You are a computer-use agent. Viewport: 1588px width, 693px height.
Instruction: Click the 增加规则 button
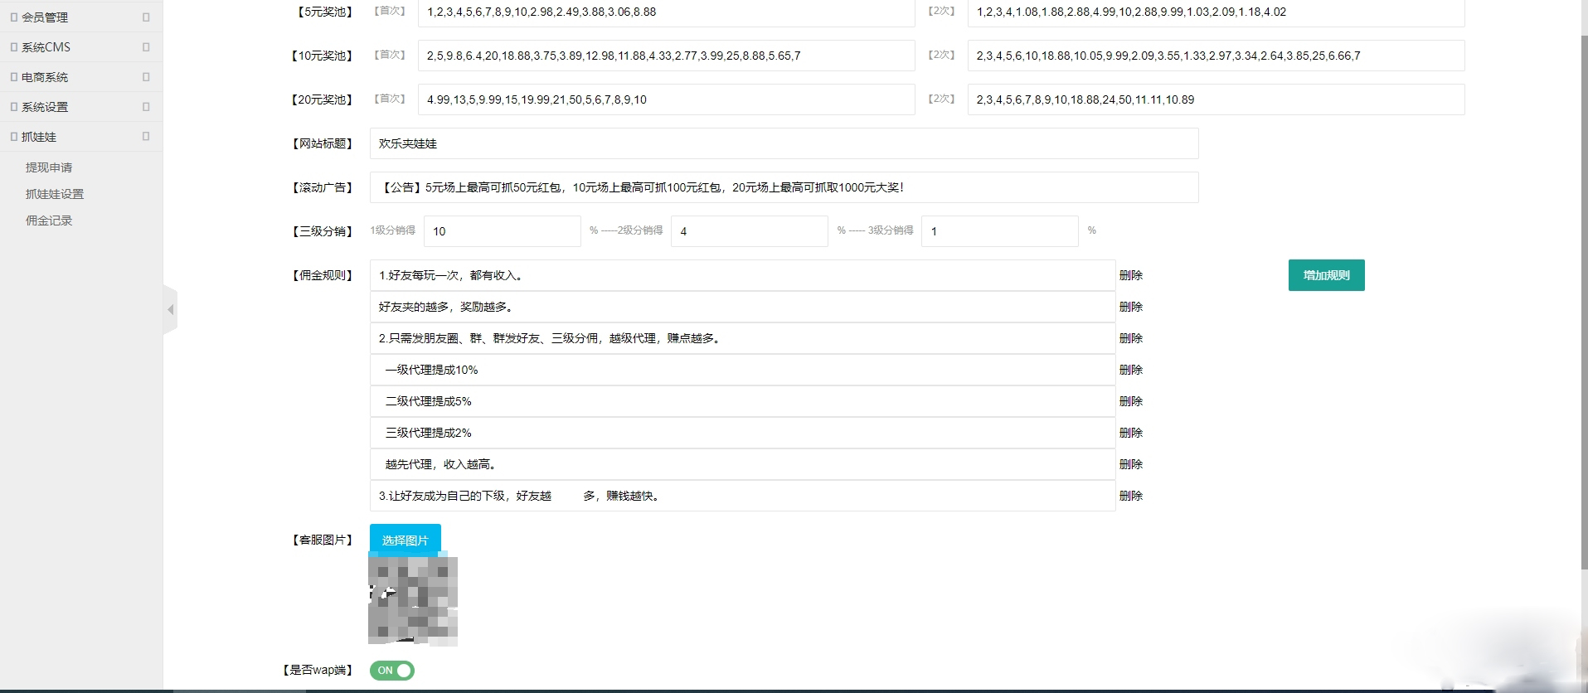tap(1326, 275)
